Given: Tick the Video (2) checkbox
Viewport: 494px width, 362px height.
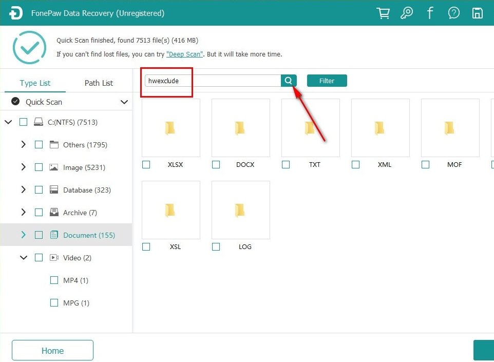Looking at the screenshot, I should tap(39, 257).
